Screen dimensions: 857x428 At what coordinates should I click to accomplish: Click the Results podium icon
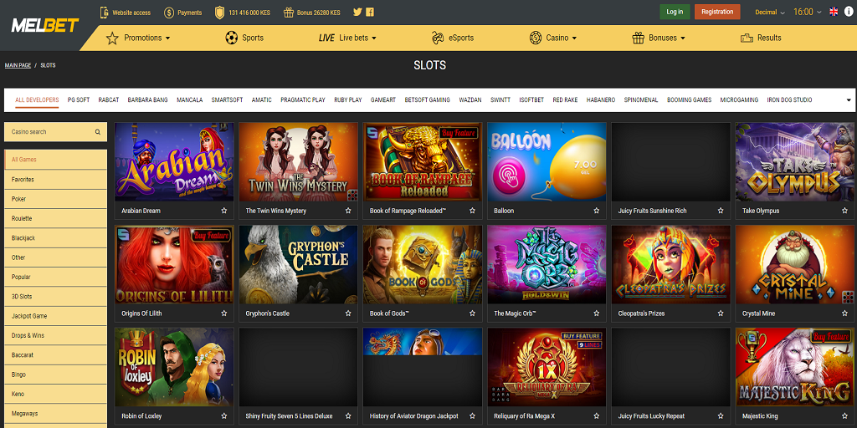(747, 38)
